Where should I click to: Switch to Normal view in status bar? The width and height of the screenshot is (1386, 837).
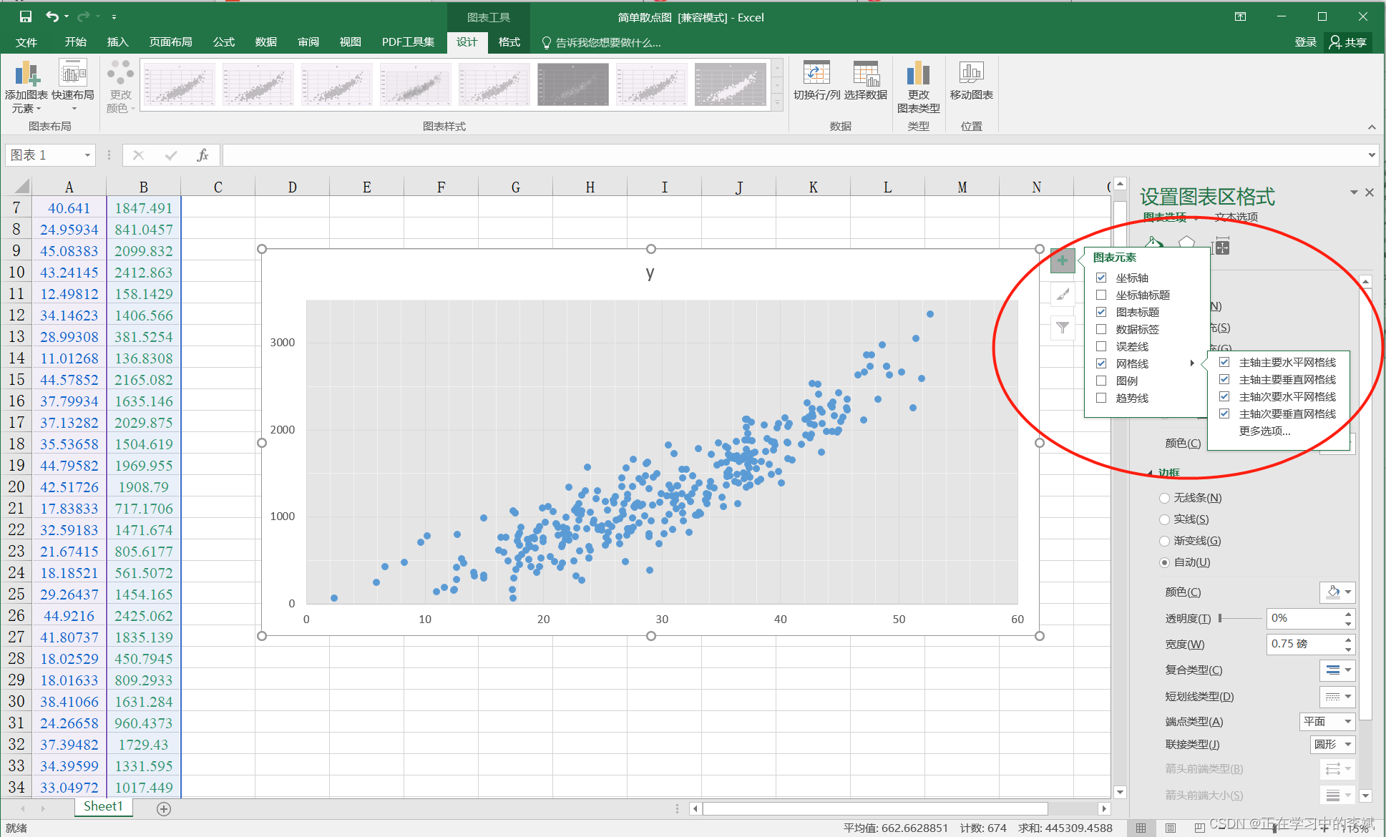1141,828
